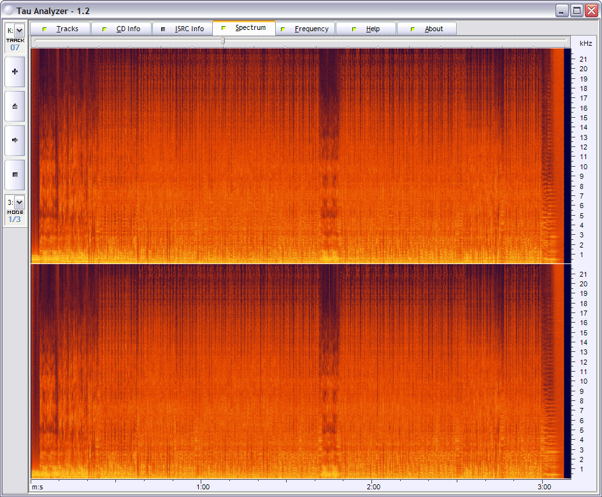Open the CD Info tab

[x=121, y=29]
